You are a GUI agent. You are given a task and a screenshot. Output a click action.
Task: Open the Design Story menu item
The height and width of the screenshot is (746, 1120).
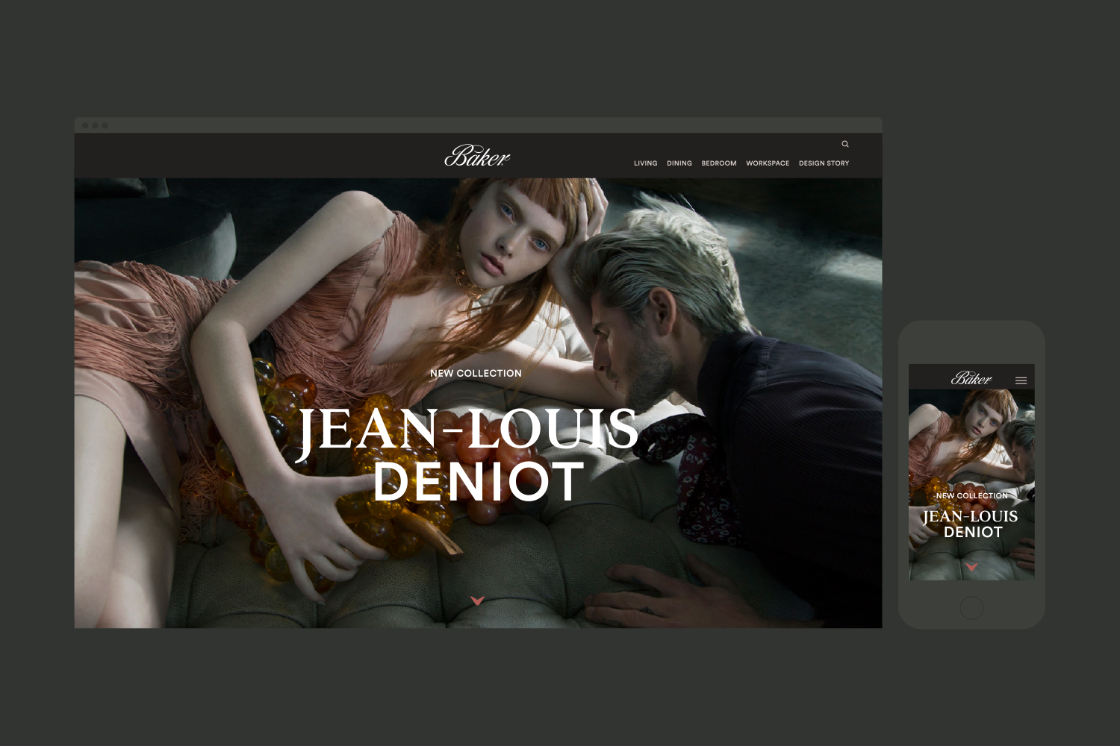point(824,163)
